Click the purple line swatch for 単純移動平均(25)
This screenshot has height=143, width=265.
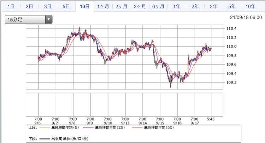click(88, 128)
